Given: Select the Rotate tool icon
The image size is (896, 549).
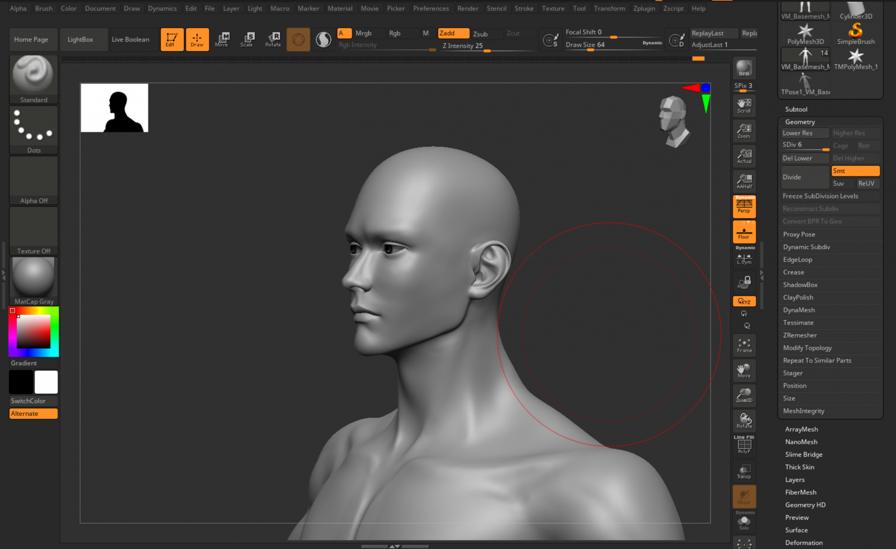Looking at the screenshot, I should pyautogui.click(x=273, y=39).
